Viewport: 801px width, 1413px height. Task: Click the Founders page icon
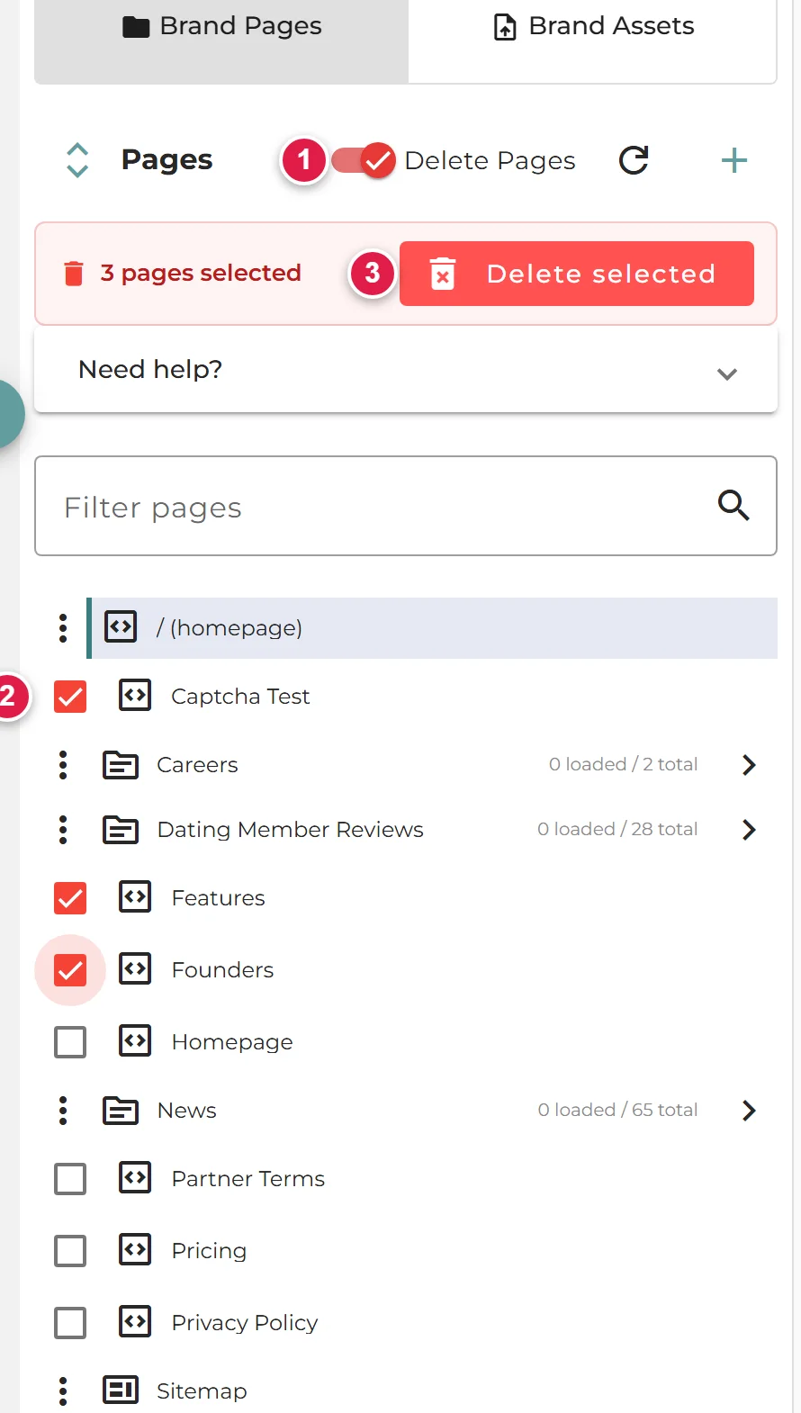tap(135, 968)
